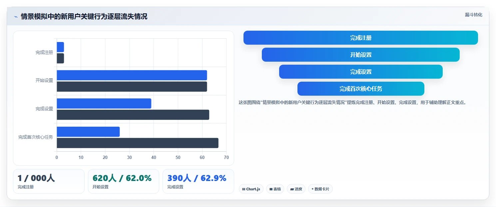Click the wave icon beside the card title
The width and height of the screenshot is (496, 207).
click(x=16, y=17)
